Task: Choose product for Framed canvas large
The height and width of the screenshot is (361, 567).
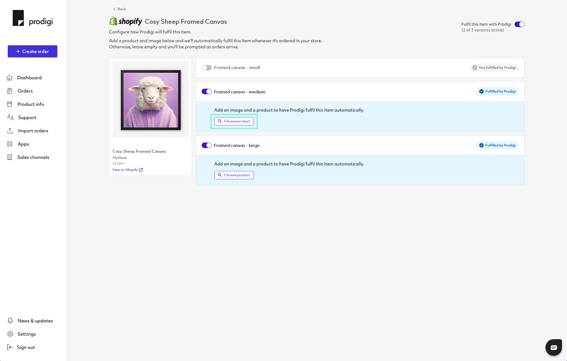Action: pyautogui.click(x=234, y=175)
